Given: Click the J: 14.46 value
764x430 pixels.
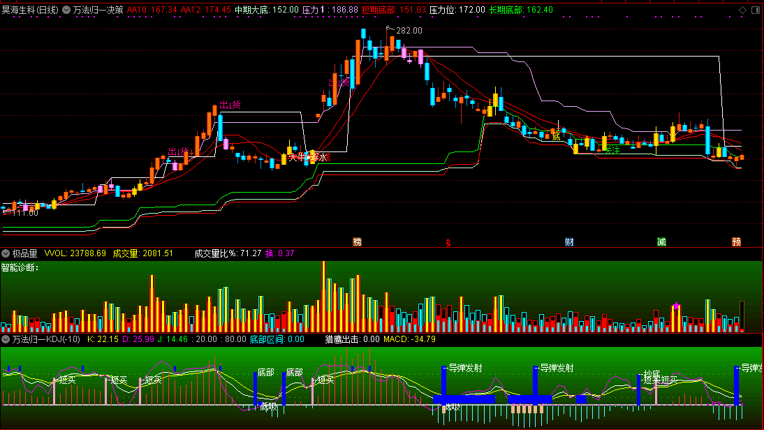Looking at the screenshot, I should tap(172, 339).
